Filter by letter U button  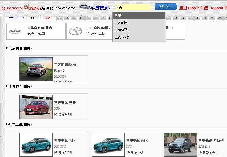[205, 18]
